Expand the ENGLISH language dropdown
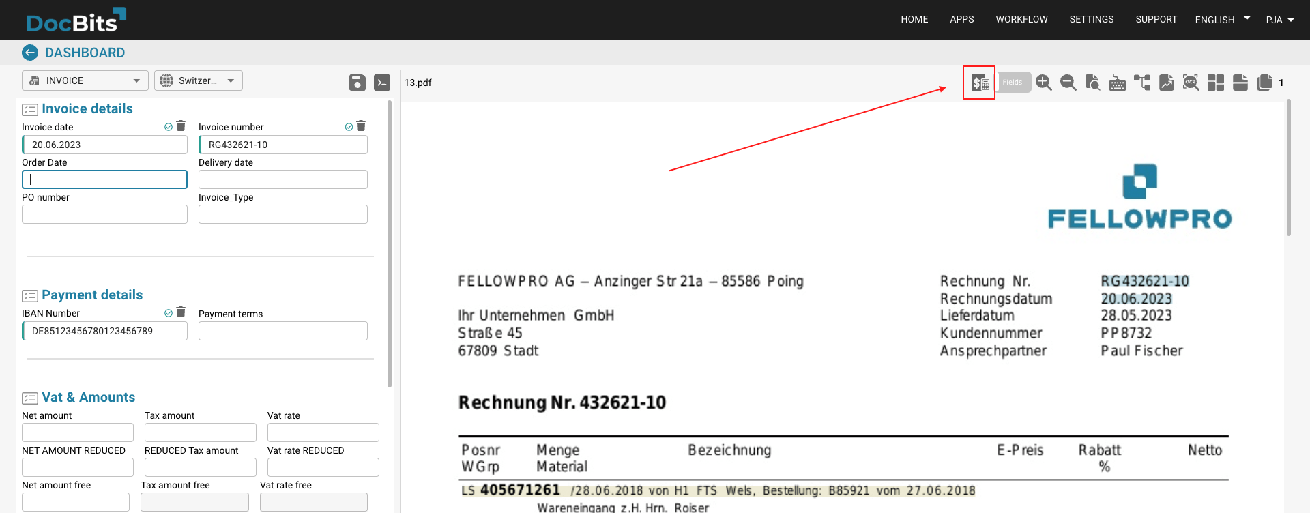Screen dimensions: 1310x513 1223,20
